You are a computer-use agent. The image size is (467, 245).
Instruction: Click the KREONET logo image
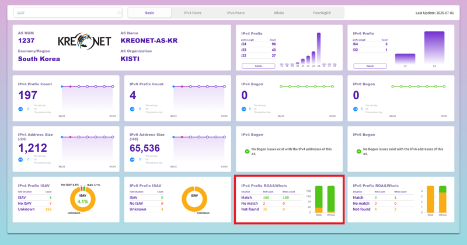[x=84, y=41]
